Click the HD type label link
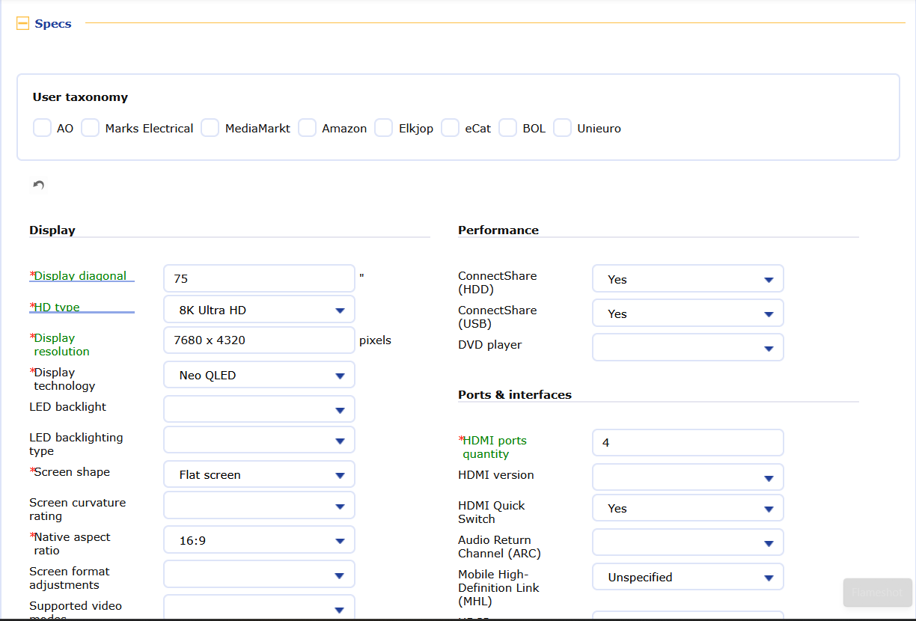916x621 pixels. (57, 307)
